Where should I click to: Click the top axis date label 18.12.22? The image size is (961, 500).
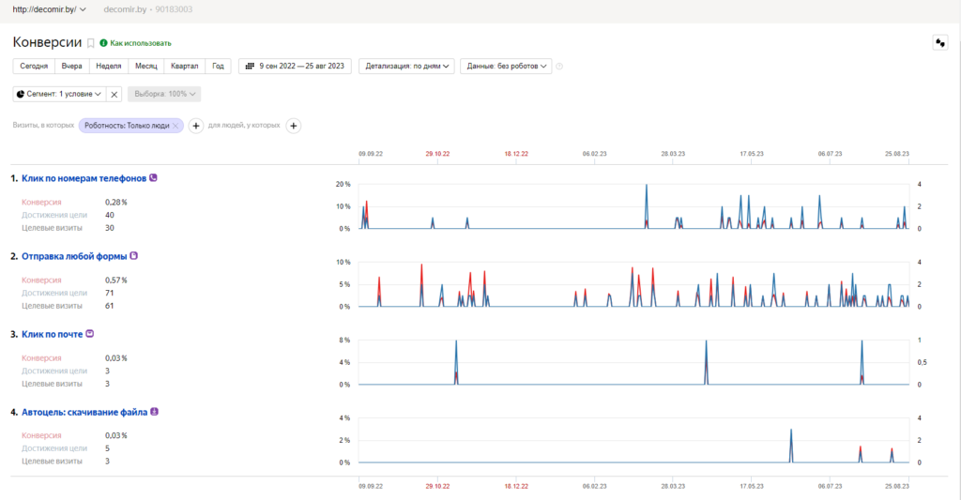tap(516, 154)
